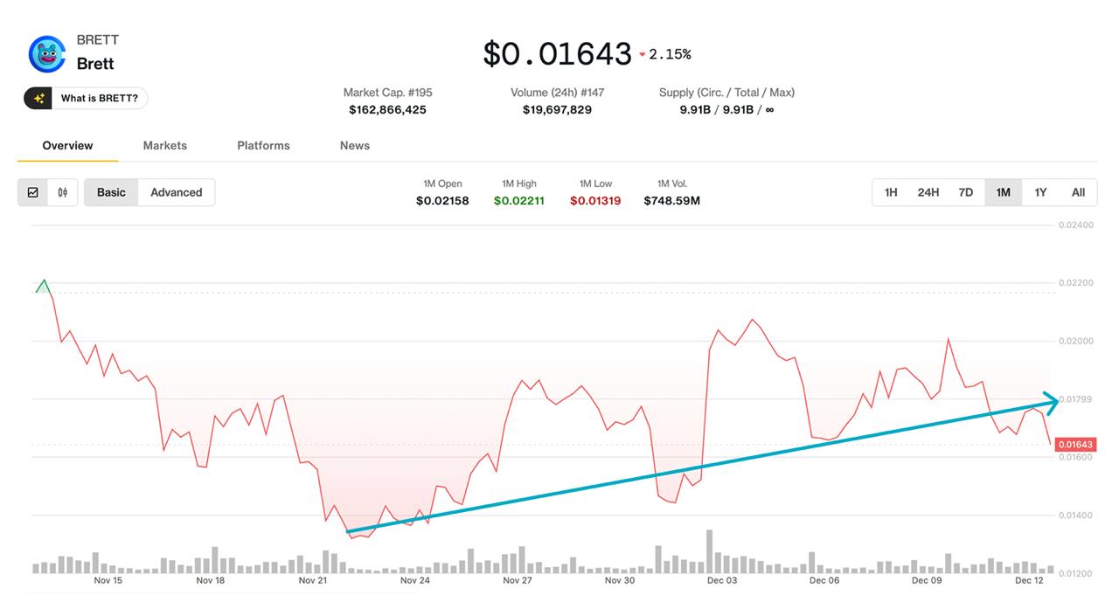Image resolution: width=1119 pixels, height=609 pixels.
Task: Select the All timeframe option
Action: [1078, 192]
